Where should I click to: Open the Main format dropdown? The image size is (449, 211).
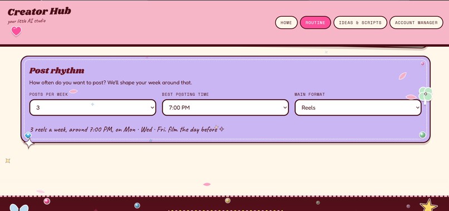[358, 107]
